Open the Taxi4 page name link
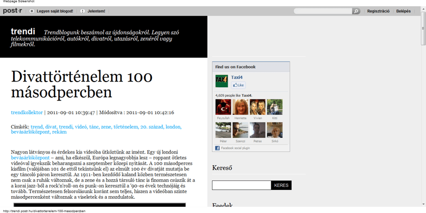Viewport: 426px width, 213px height. (237, 77)
